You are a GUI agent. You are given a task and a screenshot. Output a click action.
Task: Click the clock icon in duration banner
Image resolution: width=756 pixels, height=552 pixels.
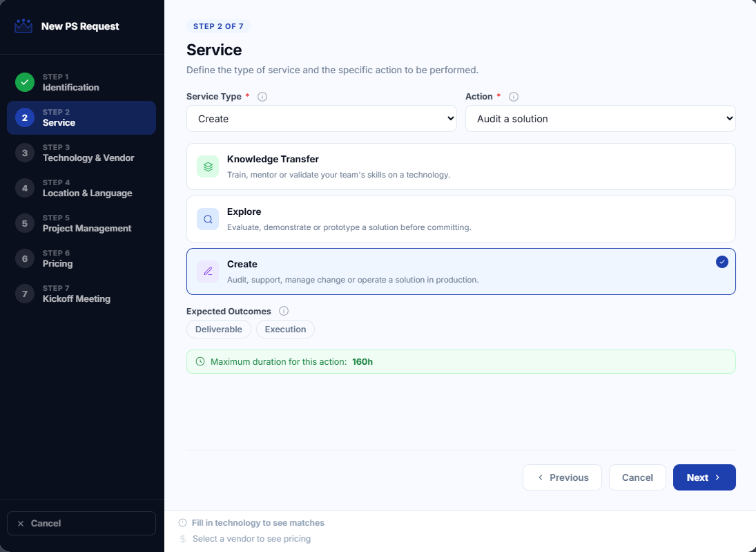200,361
